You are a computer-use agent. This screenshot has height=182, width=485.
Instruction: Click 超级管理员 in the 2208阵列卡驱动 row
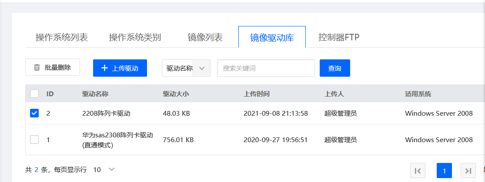[341, 114]
